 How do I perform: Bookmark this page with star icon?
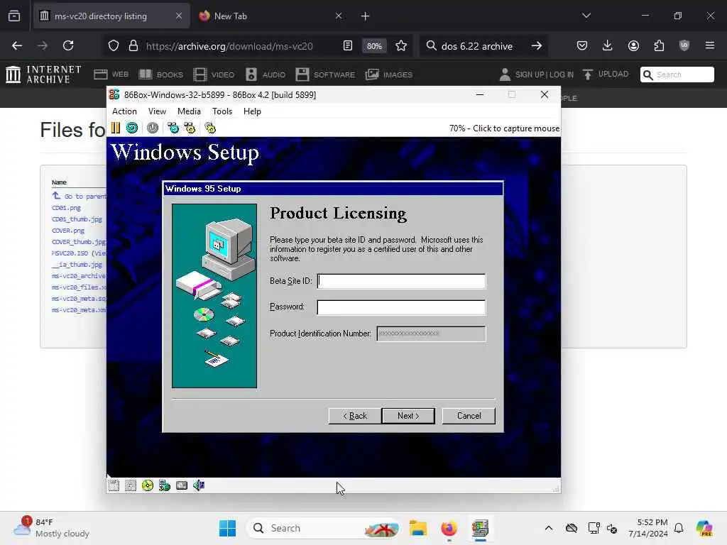point(401,45)
